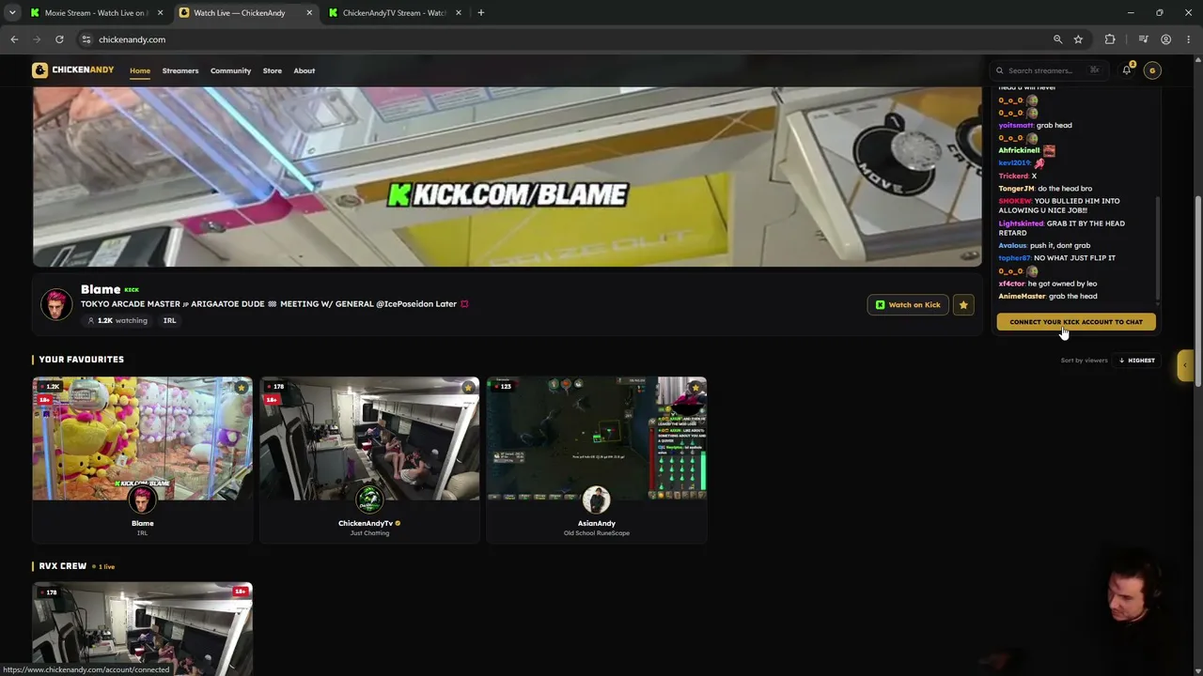Viewport: 1203px width, 676px height.
Task: Click the chat username Lightskinted
Action: coord(1021,223)
